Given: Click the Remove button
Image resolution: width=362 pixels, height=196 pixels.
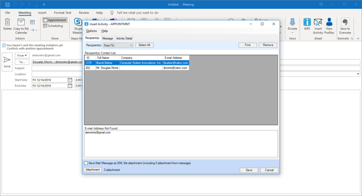Looking at the screenshot, I should (268, 45).
